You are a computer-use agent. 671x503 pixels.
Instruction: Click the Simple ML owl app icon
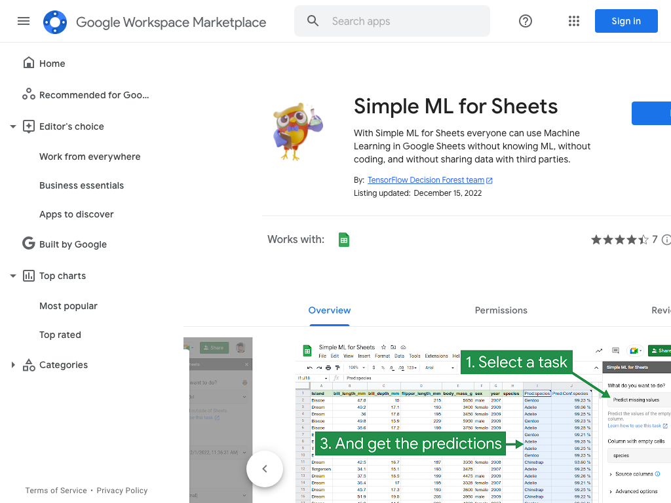pos(297,131)
